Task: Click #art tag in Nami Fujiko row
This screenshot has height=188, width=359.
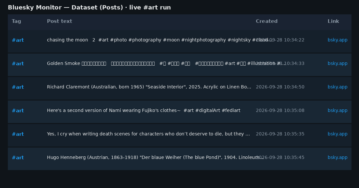Action: coord(18,111)
